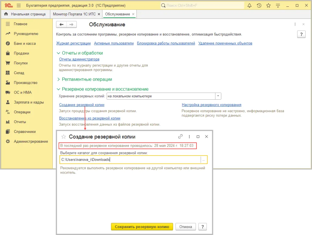This screenshot has width=312, height=235.
Task: Add backup dialog to favorites star
Action: pos(64,137)
